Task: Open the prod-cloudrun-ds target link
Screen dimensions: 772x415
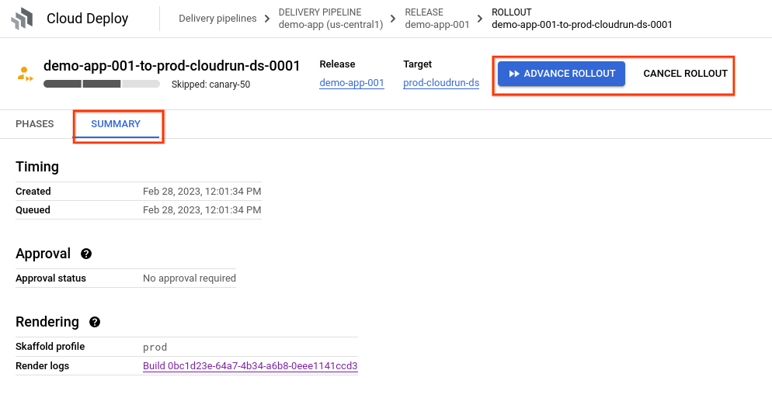Action: (x=441, y=83)
